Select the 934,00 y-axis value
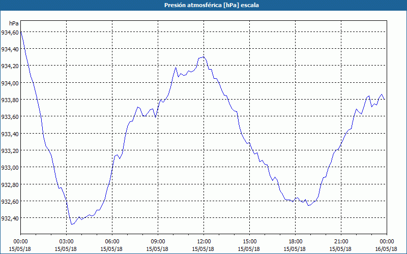 point(10,83)
